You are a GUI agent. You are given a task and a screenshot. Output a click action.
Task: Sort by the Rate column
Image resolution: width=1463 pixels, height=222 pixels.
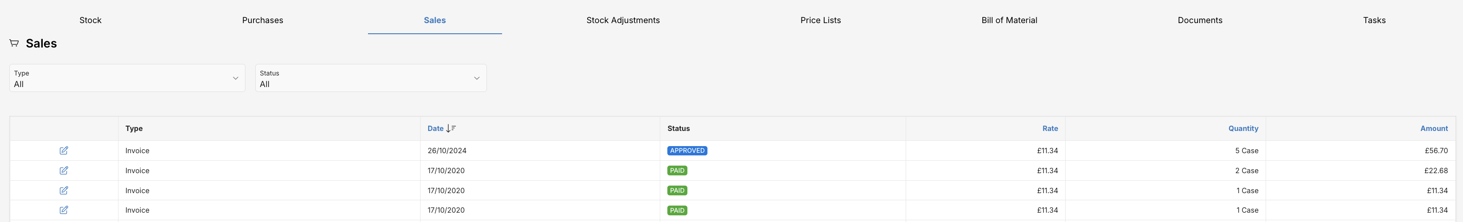coord(1050,129)
